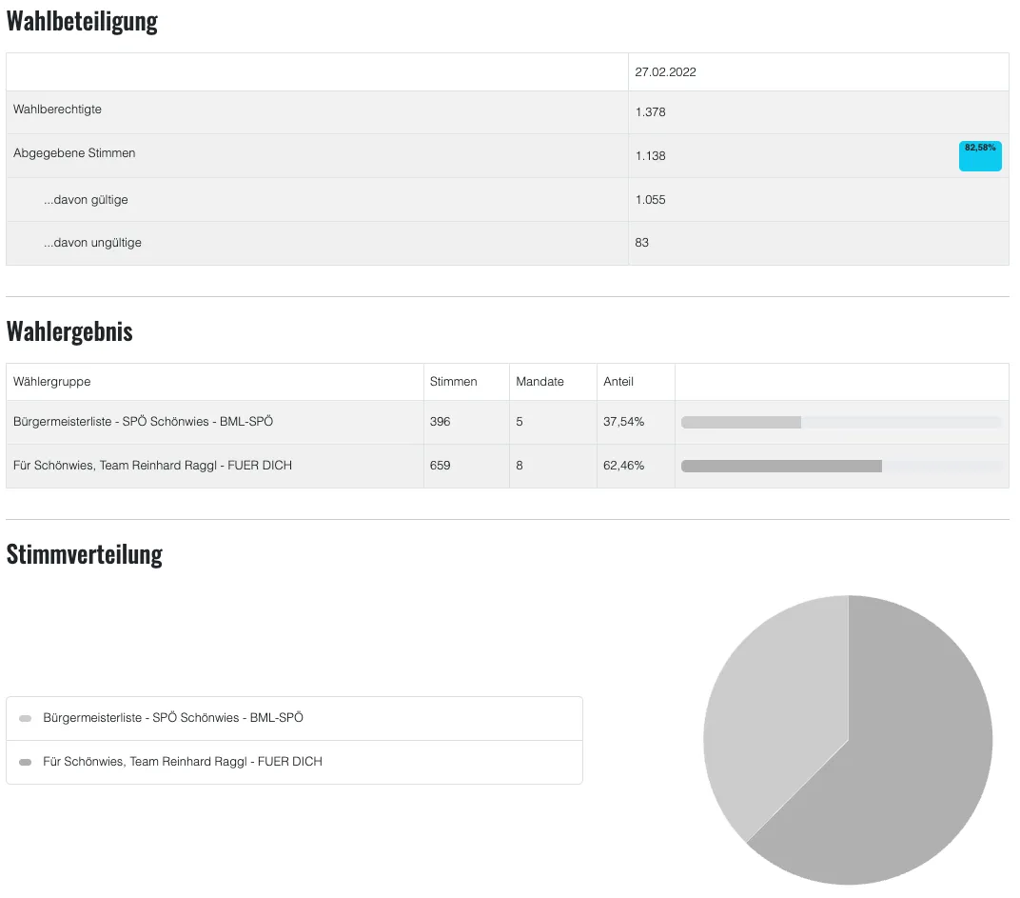Select the Abgegebene Stimmen value 1.138
This screenshot has height=898, width=1020.
pyautogui.click(x=651, y=156)
